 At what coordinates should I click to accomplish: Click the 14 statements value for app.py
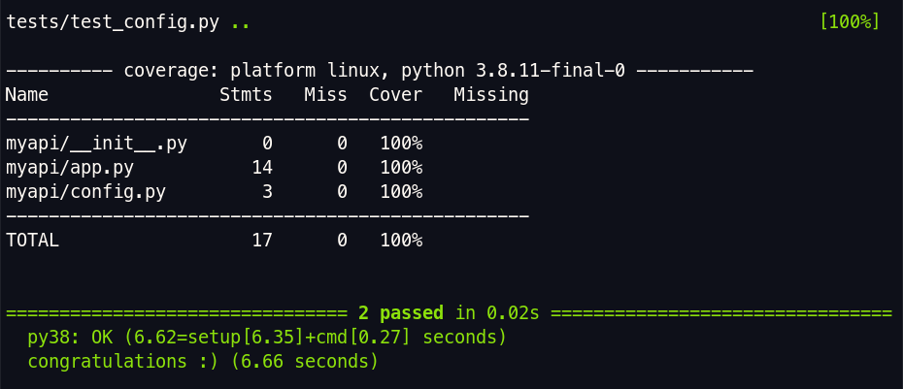262,168
